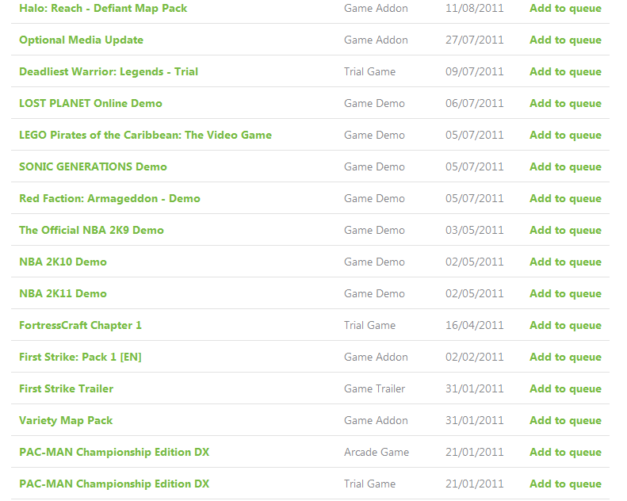Image resolution: width=627 pixels, height=501 pixels.
Task: Open Optional Media Update link
Action: tap(81, 40)
